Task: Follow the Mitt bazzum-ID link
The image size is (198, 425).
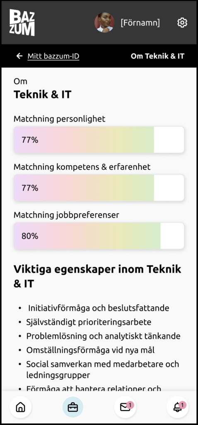Action: [x=53, y=56]
